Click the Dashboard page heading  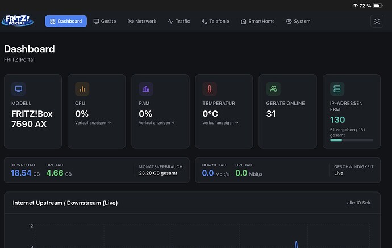click(x=29, y=49)
